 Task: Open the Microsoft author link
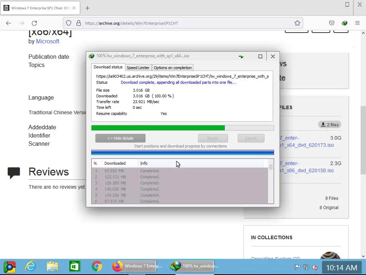pos(48,42)
